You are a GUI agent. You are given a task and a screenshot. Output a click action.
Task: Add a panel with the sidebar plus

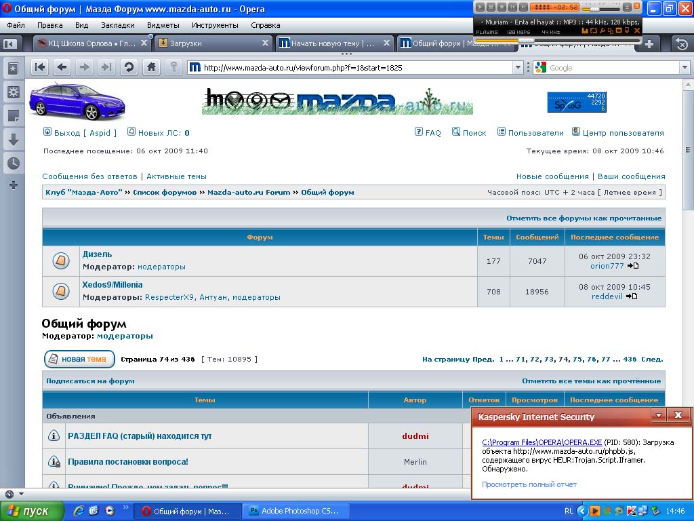click(x=14, y=185)
